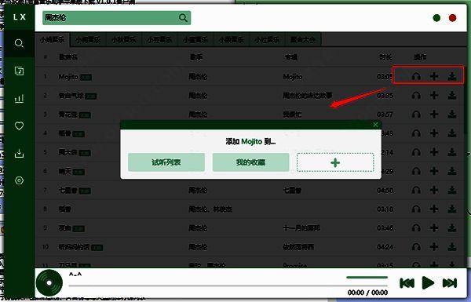Select the Mojito song title in row 1
Screen dimensions: 471x302
(x=68, y=77)
